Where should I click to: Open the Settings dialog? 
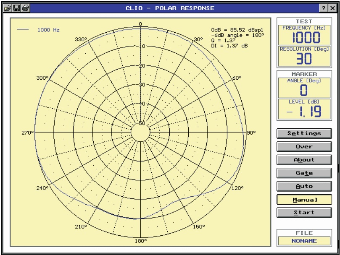tap(304, 133)
